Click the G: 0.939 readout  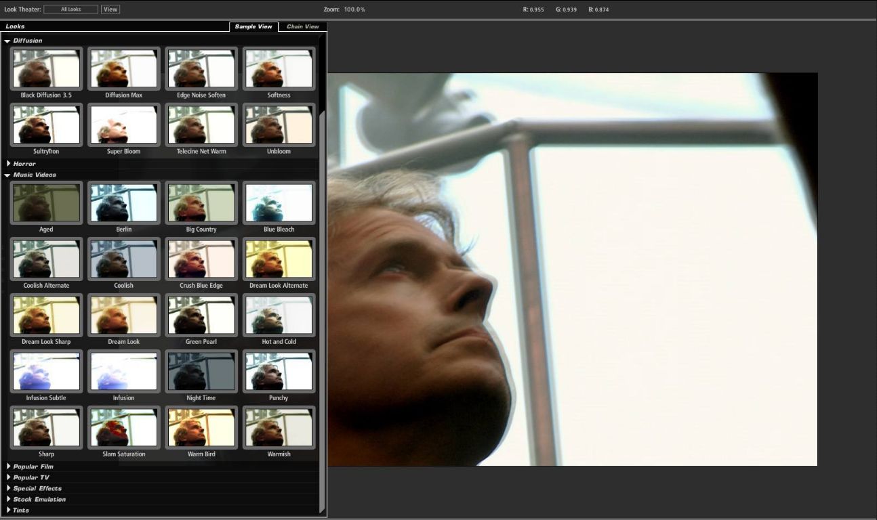tap(566, 9)
